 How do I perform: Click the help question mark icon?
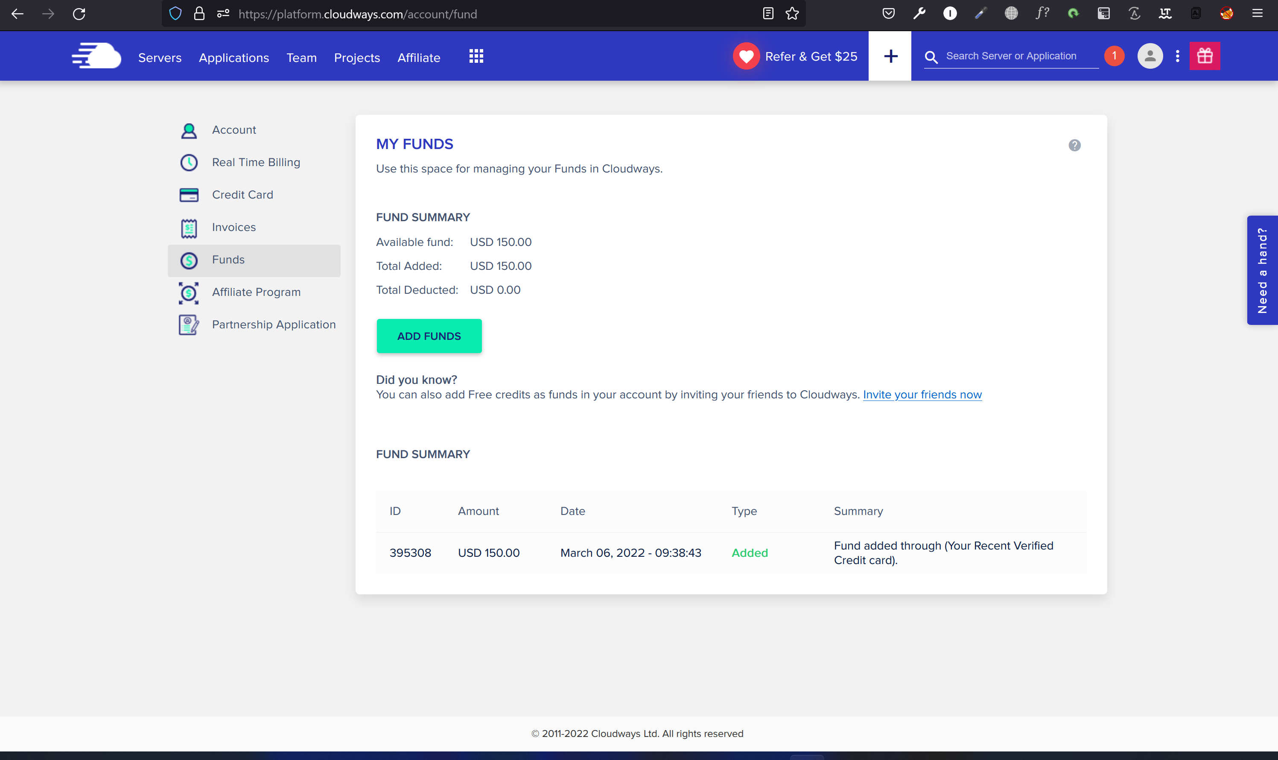[x=1074, y=146]
